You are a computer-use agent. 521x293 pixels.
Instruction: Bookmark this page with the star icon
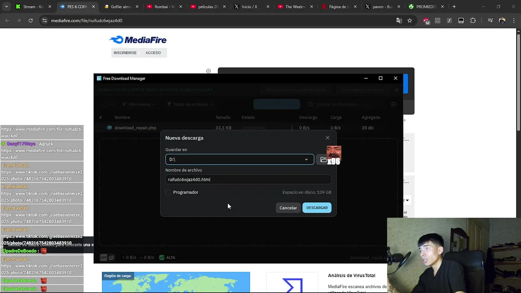coord(409,20)
